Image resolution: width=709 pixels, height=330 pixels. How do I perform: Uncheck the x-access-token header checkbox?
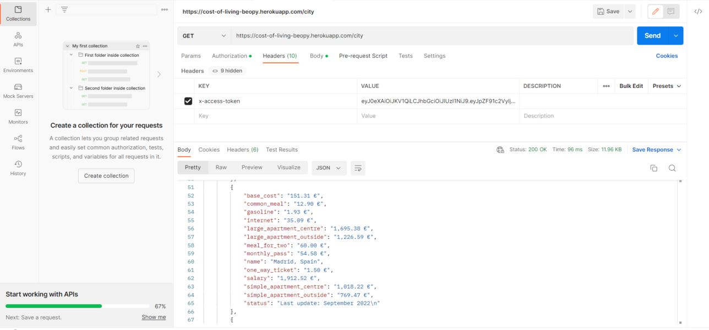point(188,101)
